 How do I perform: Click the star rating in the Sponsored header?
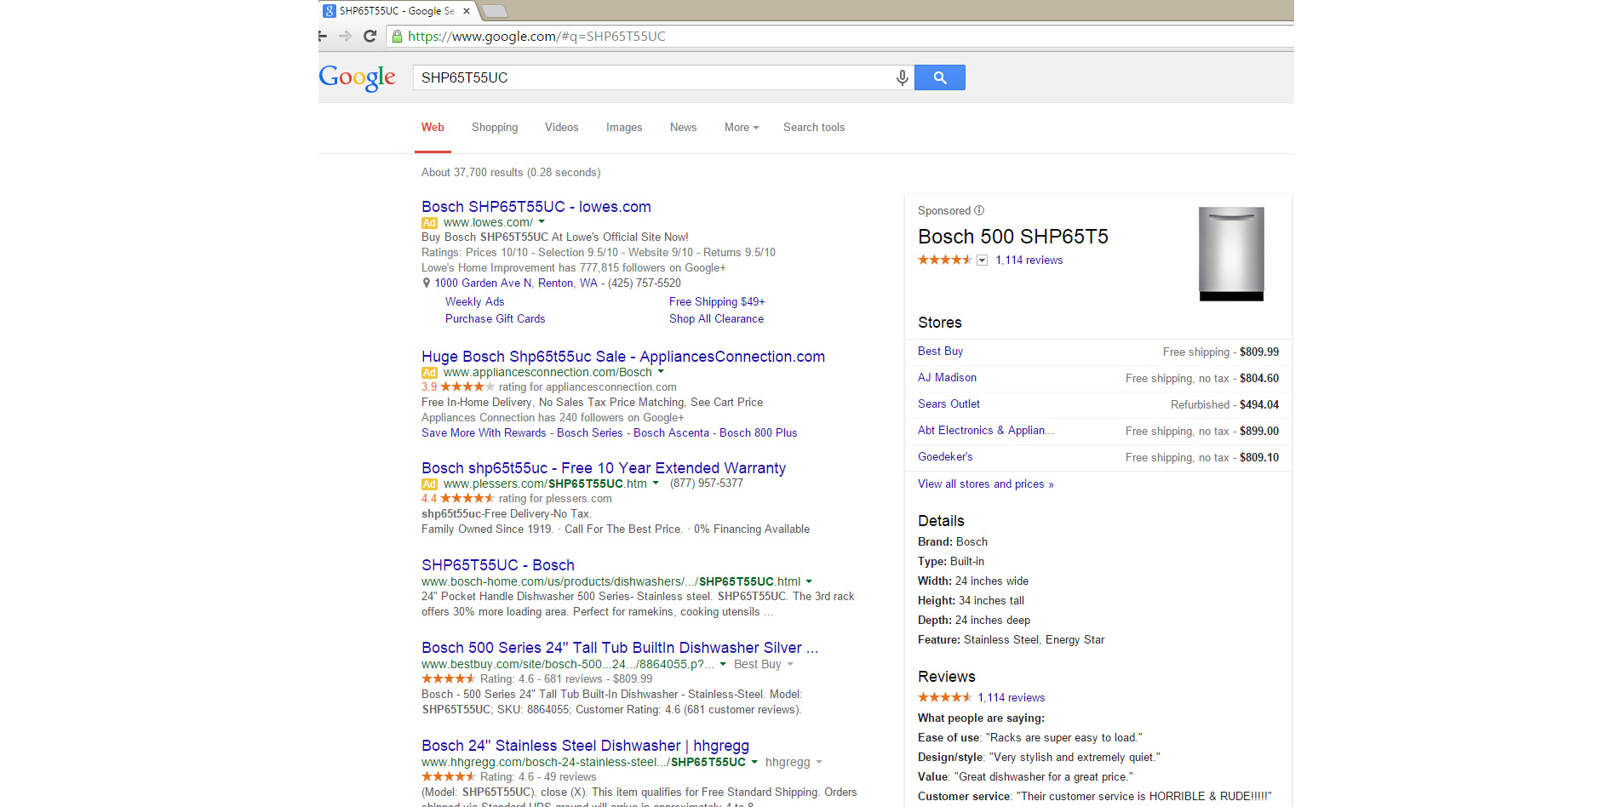tap(944, 260)
